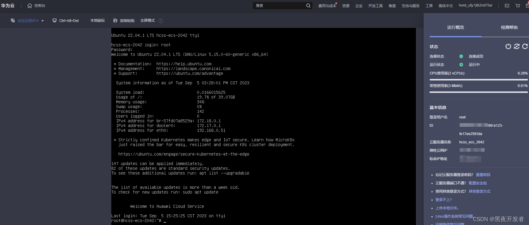Viewport: 529px width, 225px height.
Task: Click the eth0 address 192.168.0.51
Action: [x=211, y=130]
